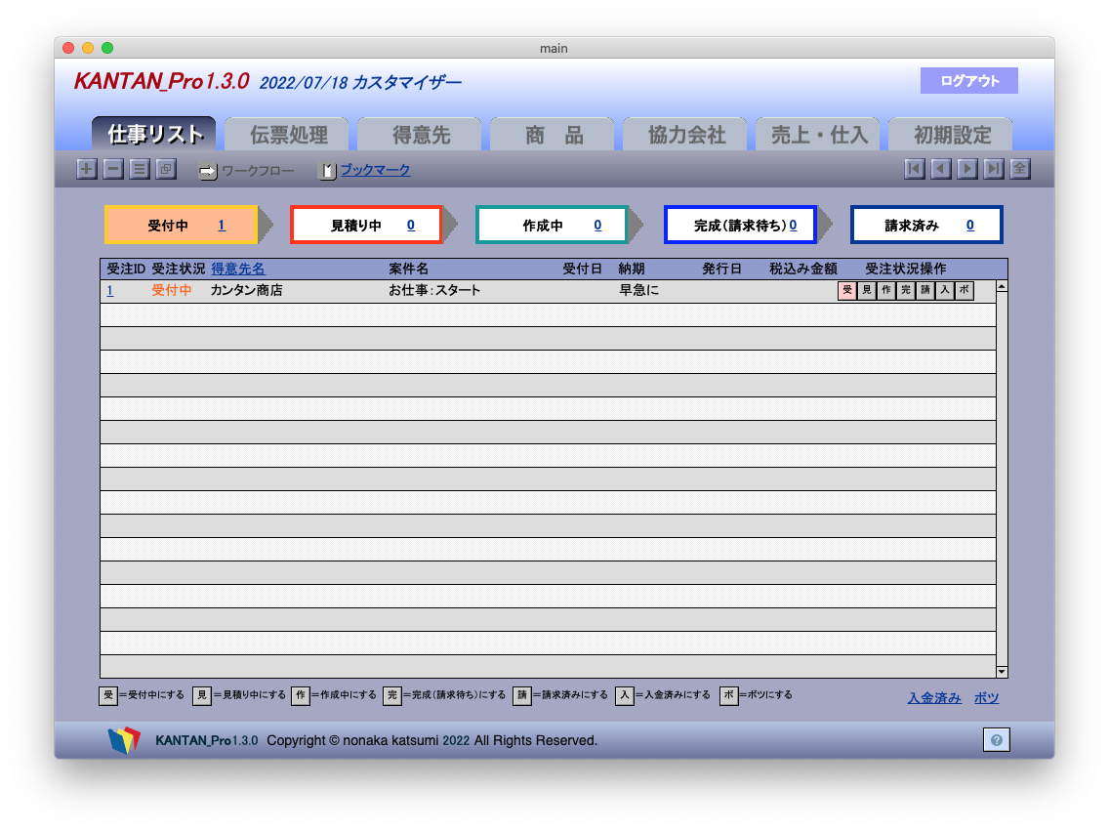1109x831 pixels.
Task: Filter by 受付中 status box
Action: (181, 225)
